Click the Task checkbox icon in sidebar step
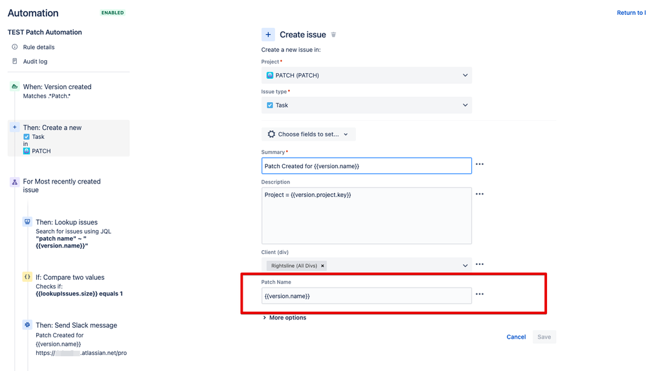646x371 pixels. (27, 136)
